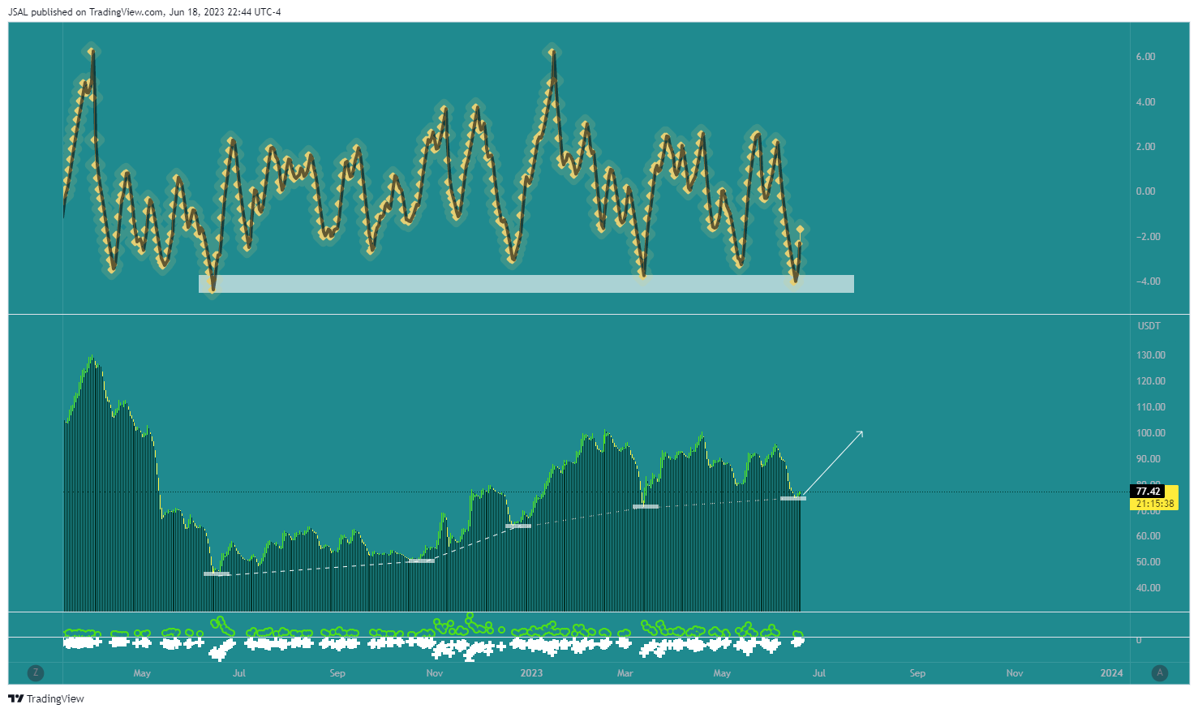Image resolution: width=1198 pixels, height=713 pixels.
Task: Click the TradingView logo
Action: 46,698
